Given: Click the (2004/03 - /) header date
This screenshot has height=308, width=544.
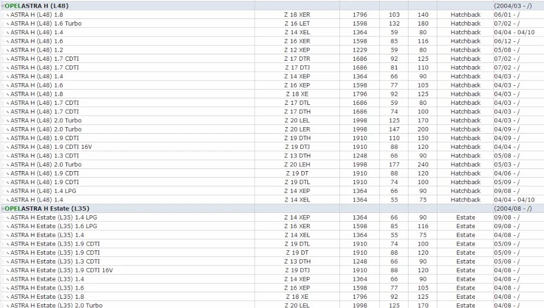Looking at the screenshot, I should point(513,6).
